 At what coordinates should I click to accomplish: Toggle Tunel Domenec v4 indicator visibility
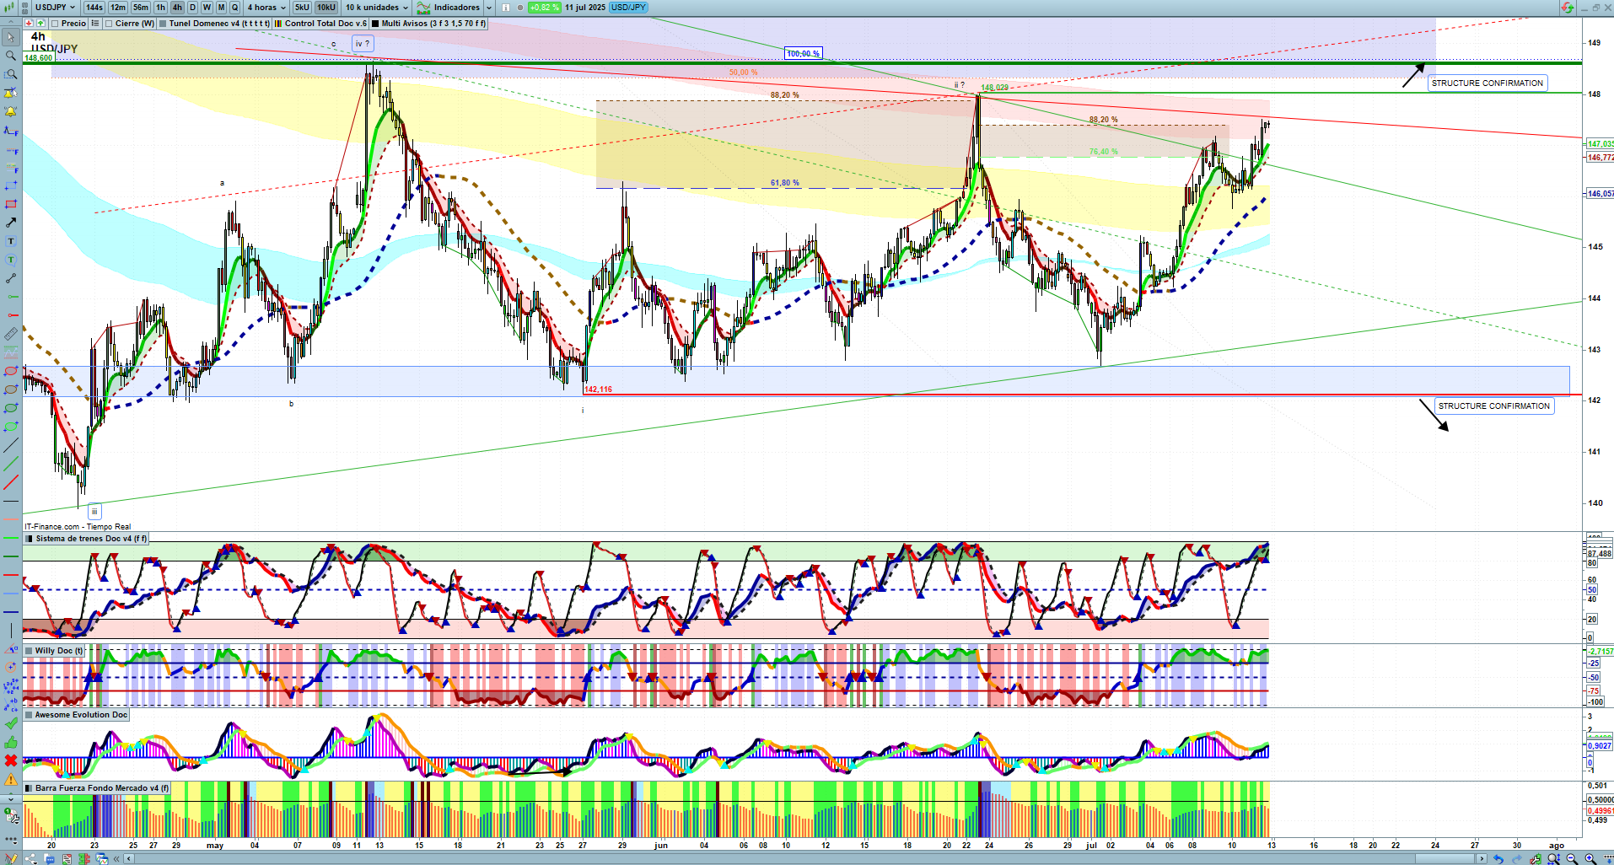click(x=164, y=24)
